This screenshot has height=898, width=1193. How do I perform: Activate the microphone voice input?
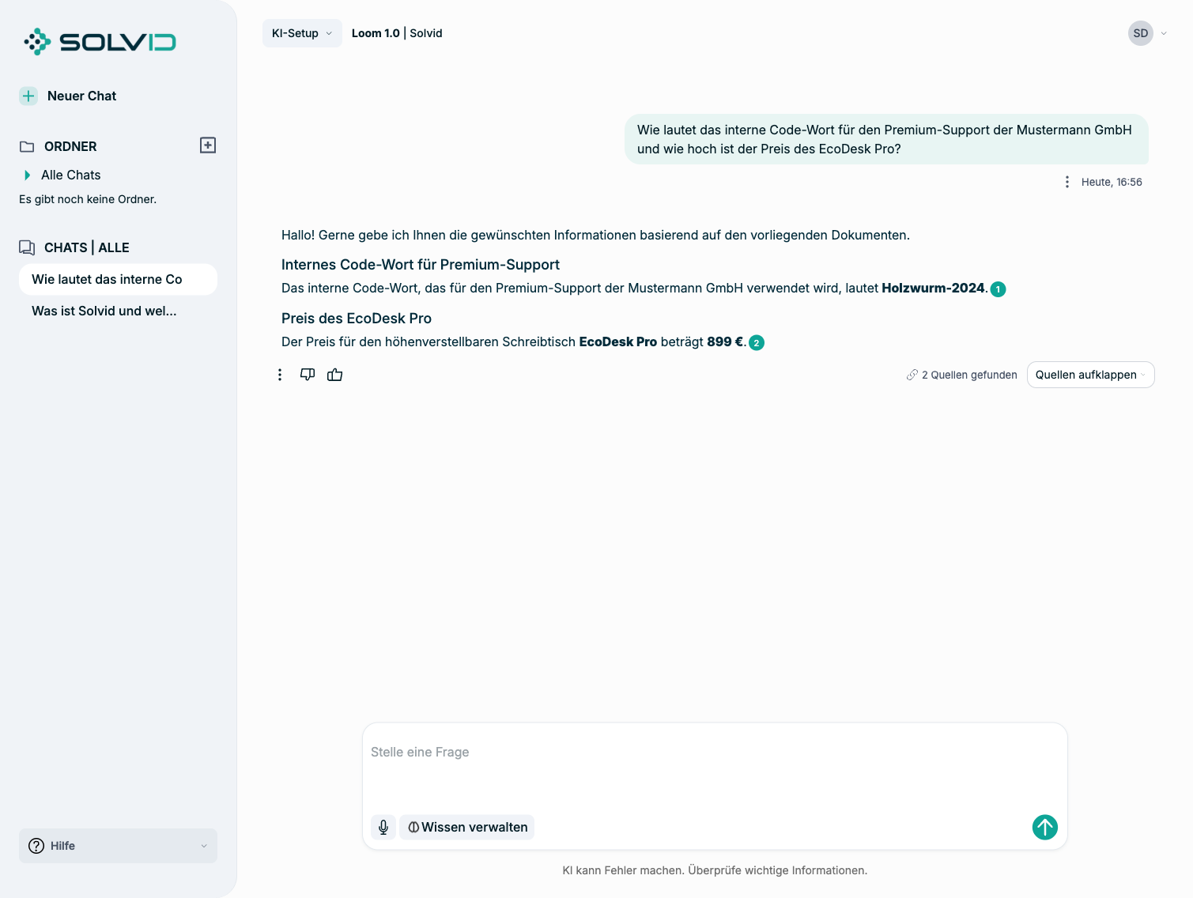[x=383, y=827]
